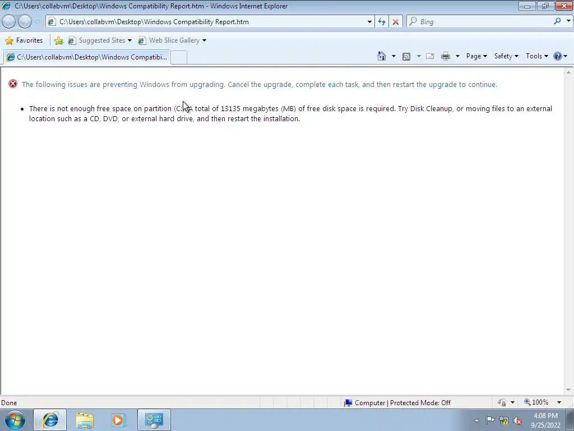Open the Page menu
This screenshot has height=431, width=574.
[x=476, y=56]
